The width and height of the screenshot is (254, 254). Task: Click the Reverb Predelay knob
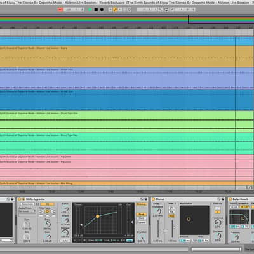236,237
